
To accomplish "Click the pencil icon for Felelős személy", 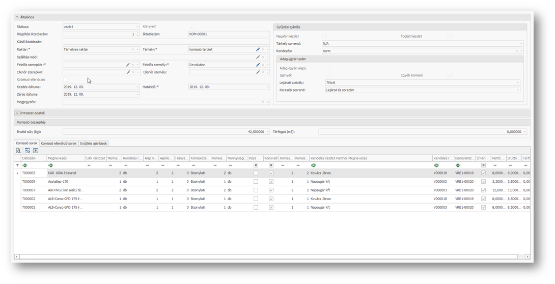I will click(x=258, y=65).
